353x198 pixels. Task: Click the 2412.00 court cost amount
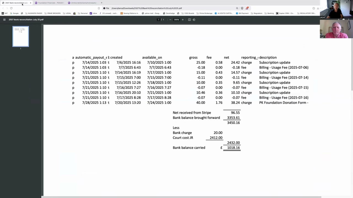(216, 138)
